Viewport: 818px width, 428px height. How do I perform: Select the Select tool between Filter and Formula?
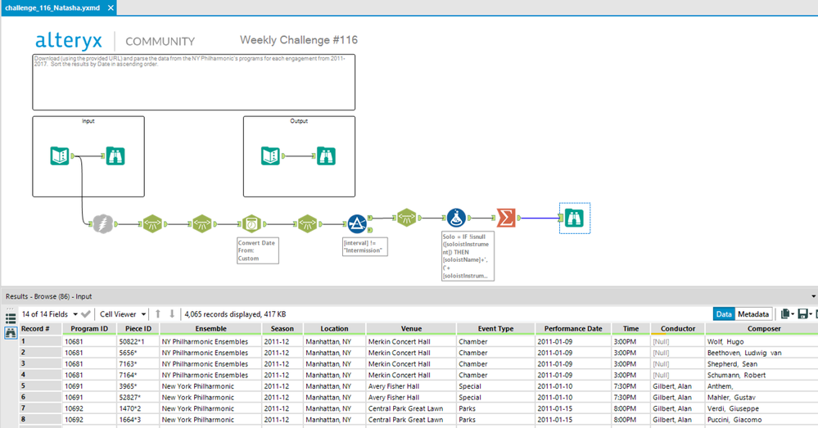pos(406,218)
